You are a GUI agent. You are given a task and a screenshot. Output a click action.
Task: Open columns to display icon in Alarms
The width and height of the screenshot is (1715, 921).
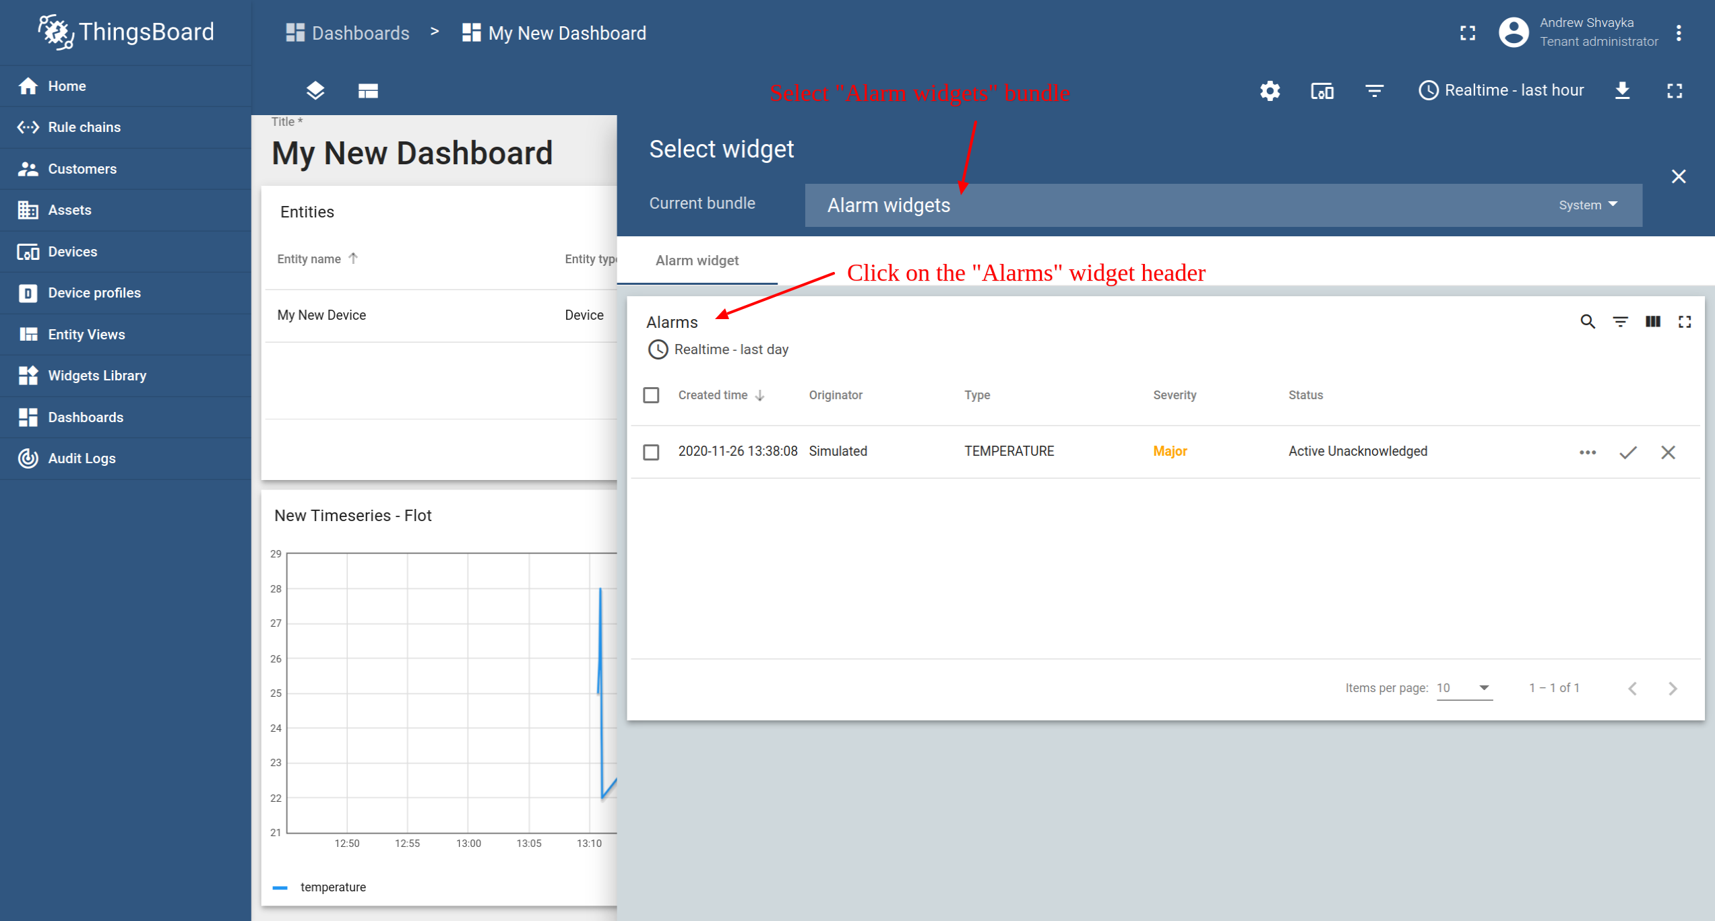(1652, 322)
